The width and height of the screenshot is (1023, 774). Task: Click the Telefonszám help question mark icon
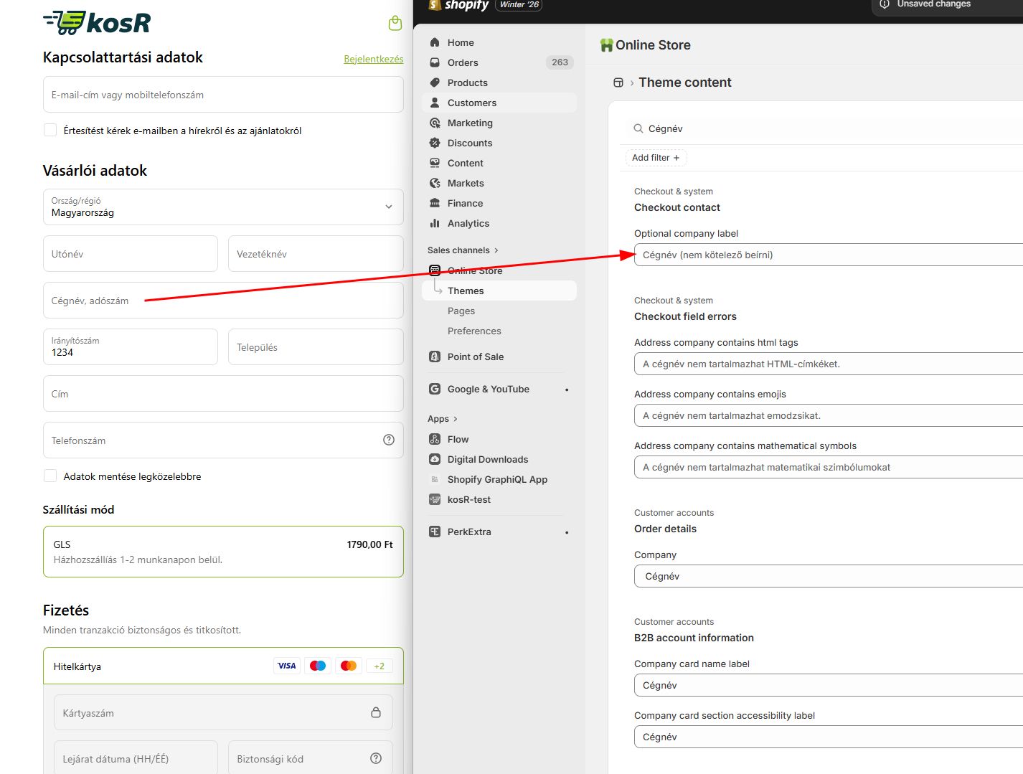(389, 440)
